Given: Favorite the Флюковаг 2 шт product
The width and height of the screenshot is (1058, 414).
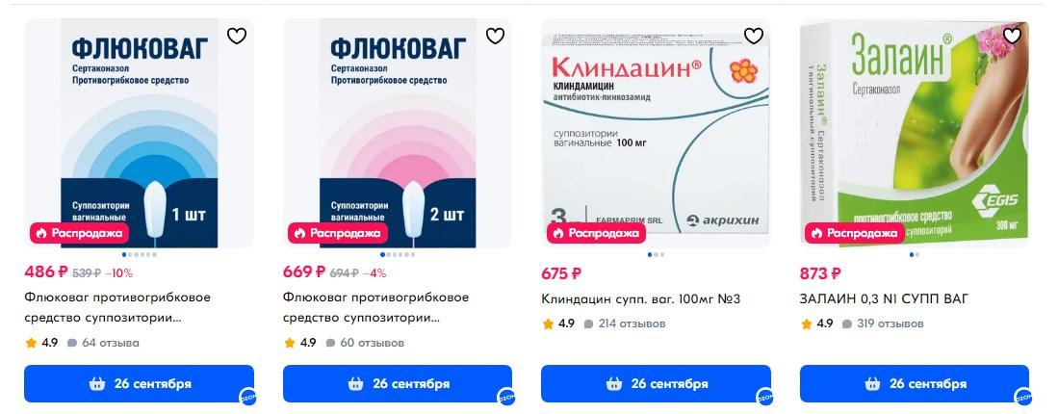Looking at the screenshot, I should pyautogui.click(x=495, y=36).
